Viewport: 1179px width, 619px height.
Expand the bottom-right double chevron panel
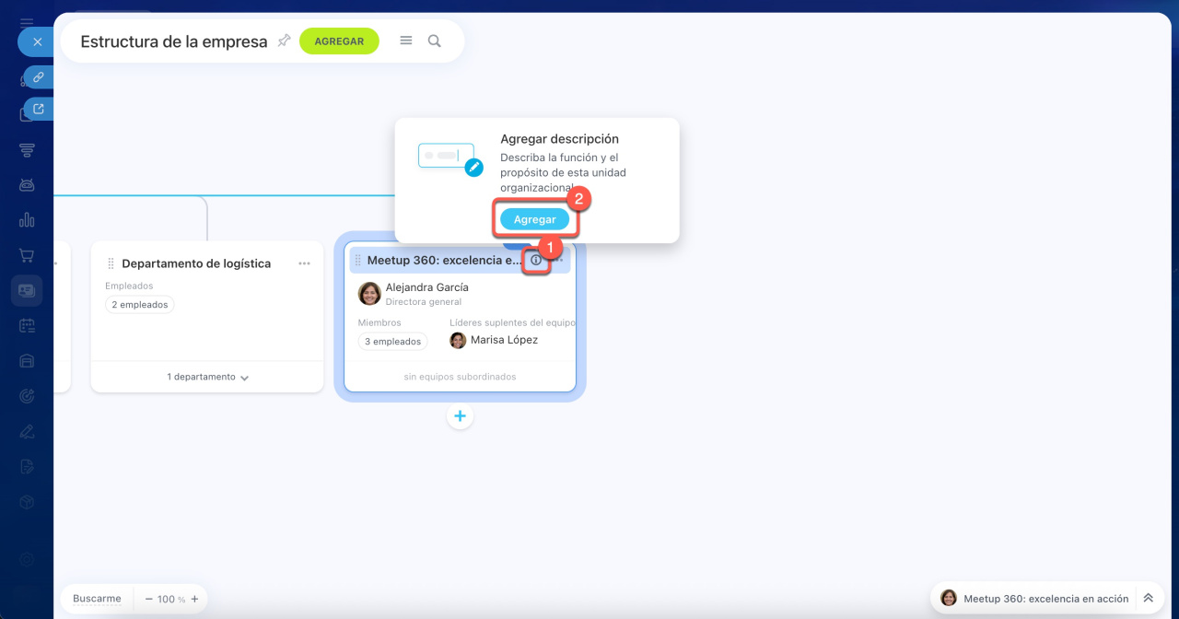tap(1148, 598)
